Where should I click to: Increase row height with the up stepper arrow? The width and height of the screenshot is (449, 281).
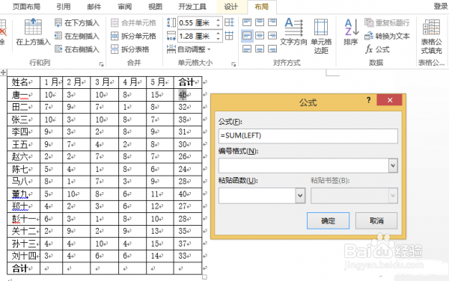coord(219,20)
